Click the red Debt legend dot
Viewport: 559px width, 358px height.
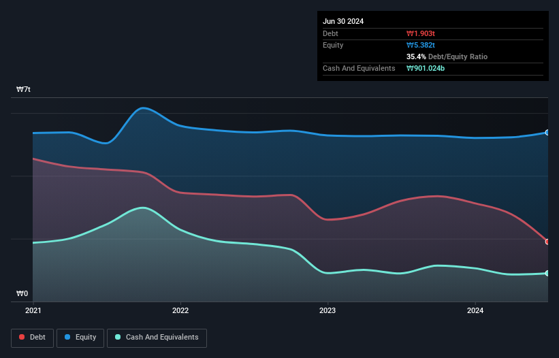tap(22, 337)
